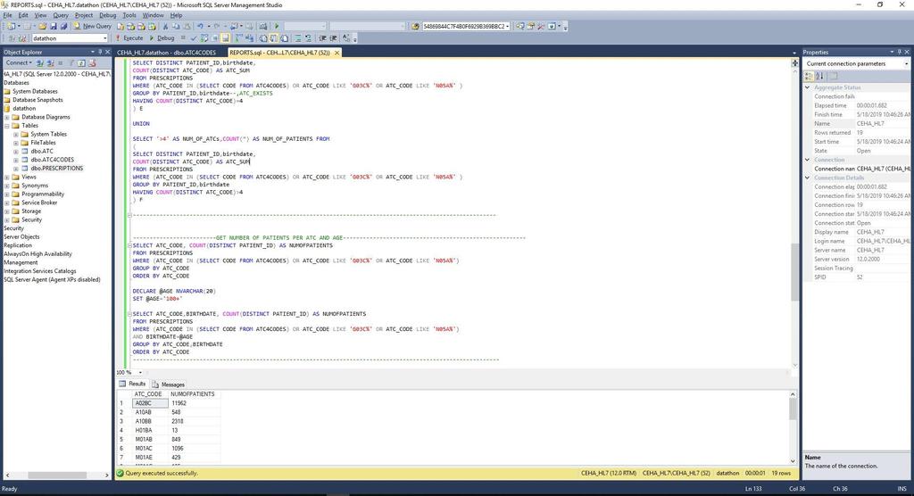The image size is (914, 496).
Task: Click Object Explorer horizontal scrollbar
Action: tap(56, 475)
